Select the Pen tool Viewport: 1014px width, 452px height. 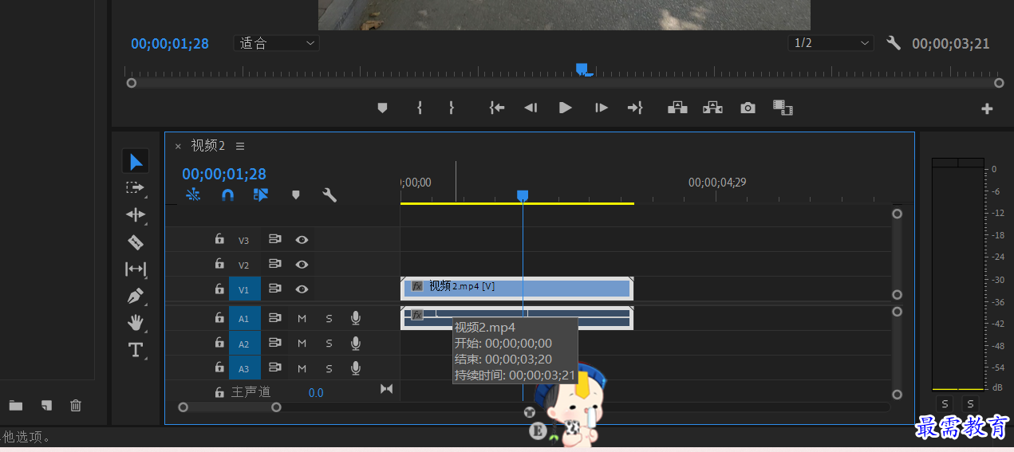tap(135, 296)
